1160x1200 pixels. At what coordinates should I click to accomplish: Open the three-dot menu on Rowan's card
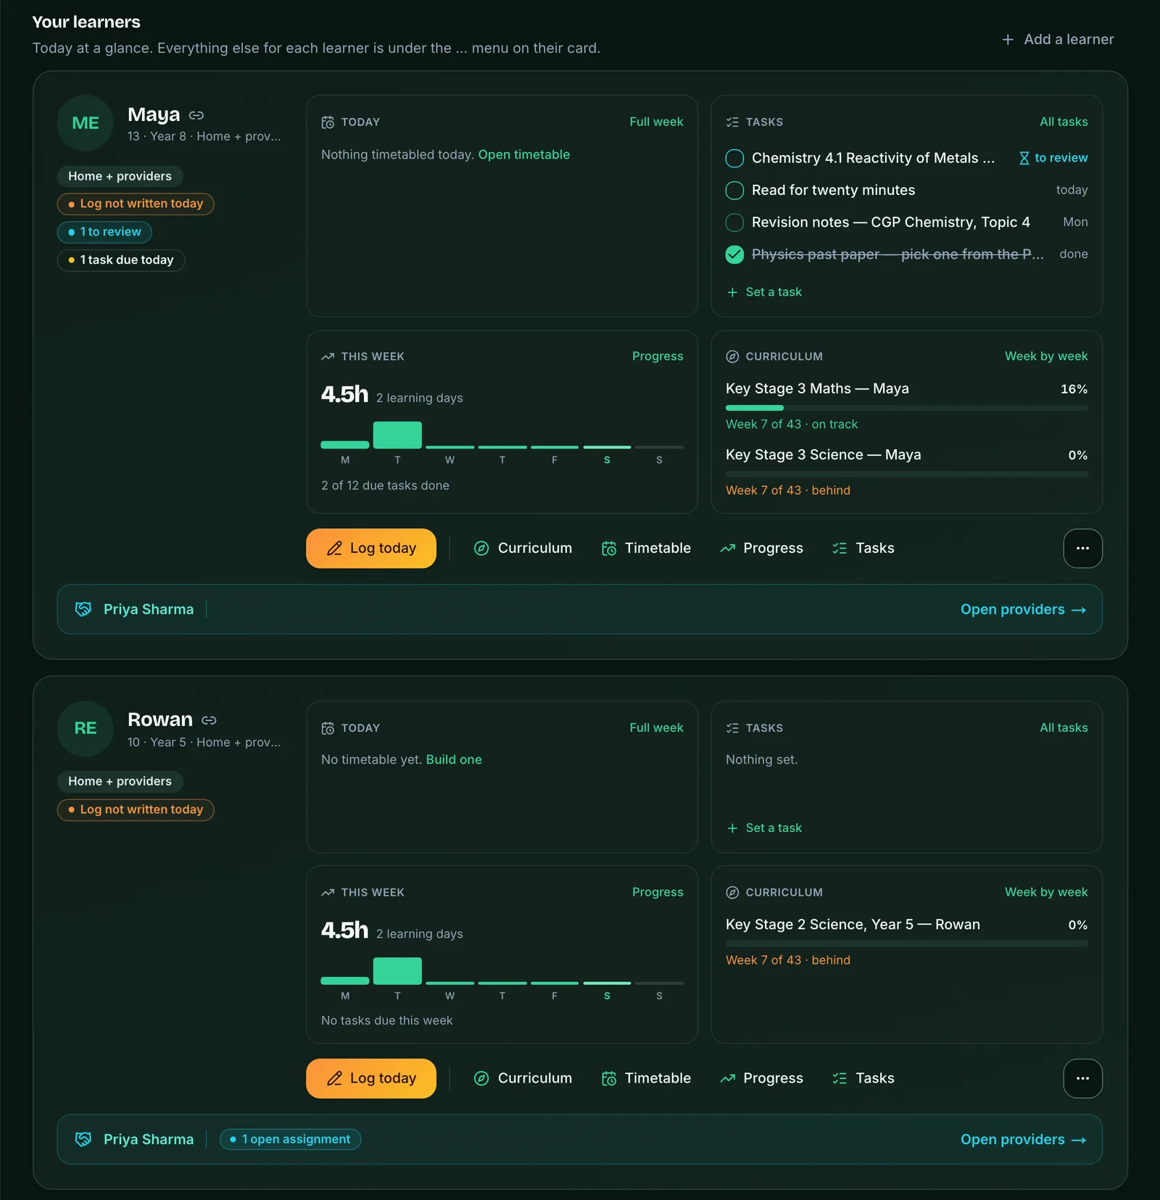click(1082, 1078)
